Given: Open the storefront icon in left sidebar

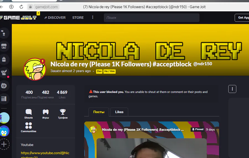Looking at the screenshot, I should (4, 46).
